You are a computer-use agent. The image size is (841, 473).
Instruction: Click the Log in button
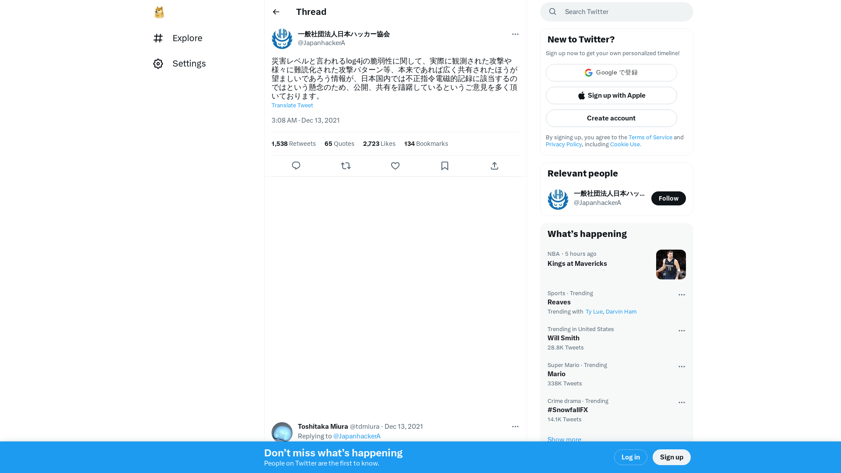(x=631, y=457)
